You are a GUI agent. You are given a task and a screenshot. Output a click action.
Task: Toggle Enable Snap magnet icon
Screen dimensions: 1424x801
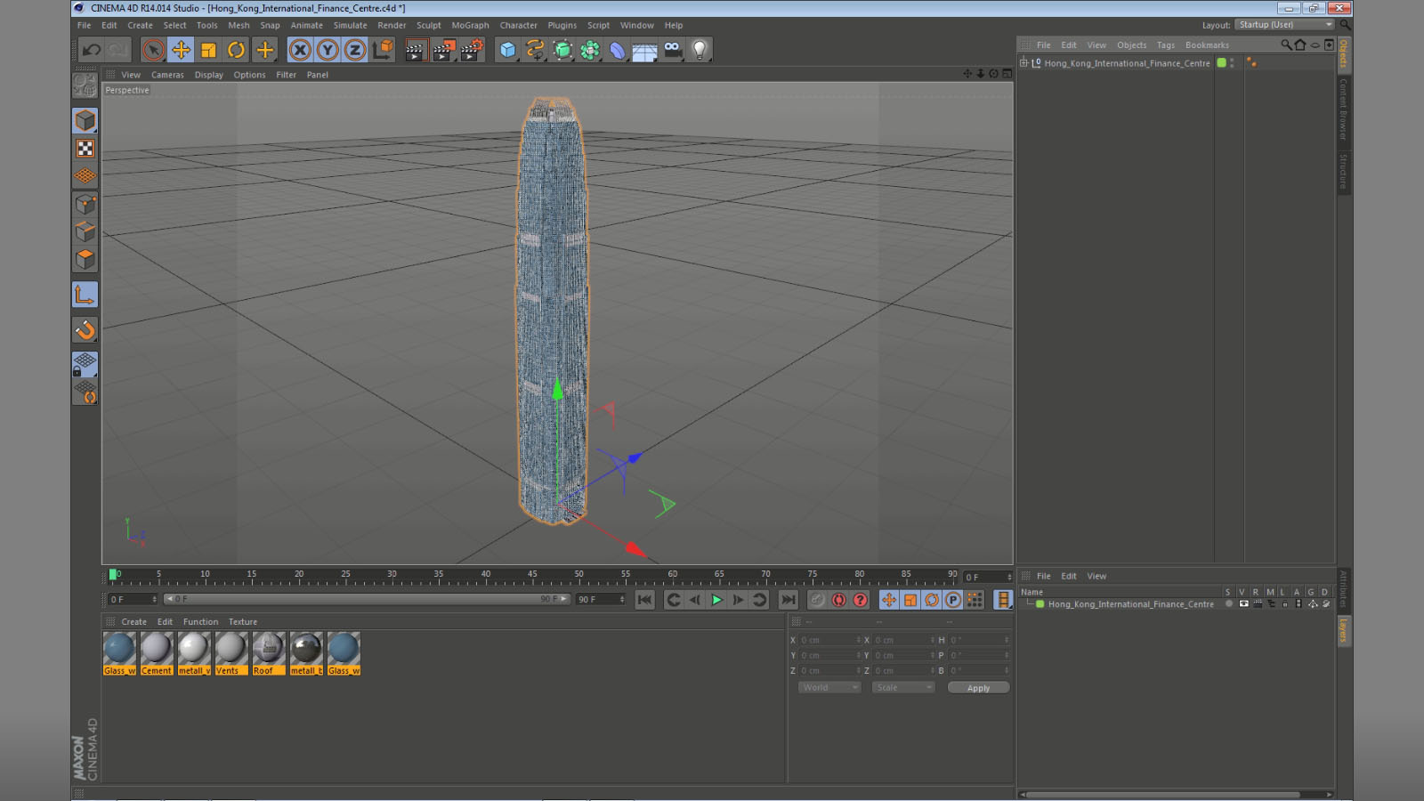pyautogui.click(x=85, y=329)
